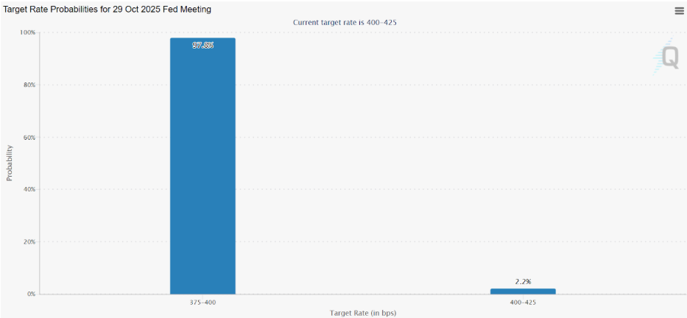Click the 97.8% data label
Image resolution: width=687 pixels, height=318 pixels.
coord(202,46)
